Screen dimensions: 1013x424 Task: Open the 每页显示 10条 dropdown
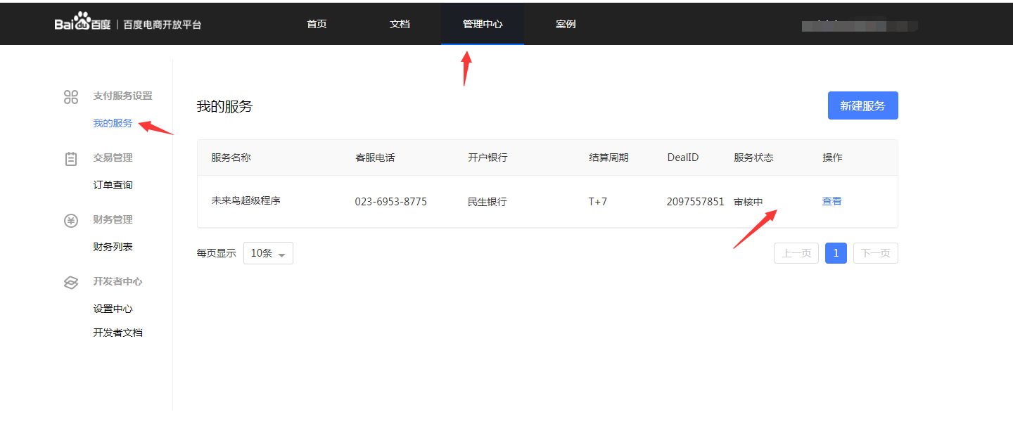click(268, 253)
